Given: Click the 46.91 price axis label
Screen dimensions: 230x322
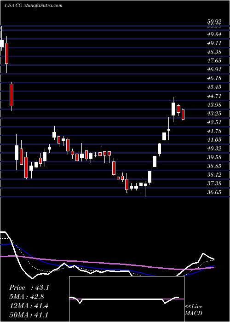Looking at the screenshot, I should (214, 69).
